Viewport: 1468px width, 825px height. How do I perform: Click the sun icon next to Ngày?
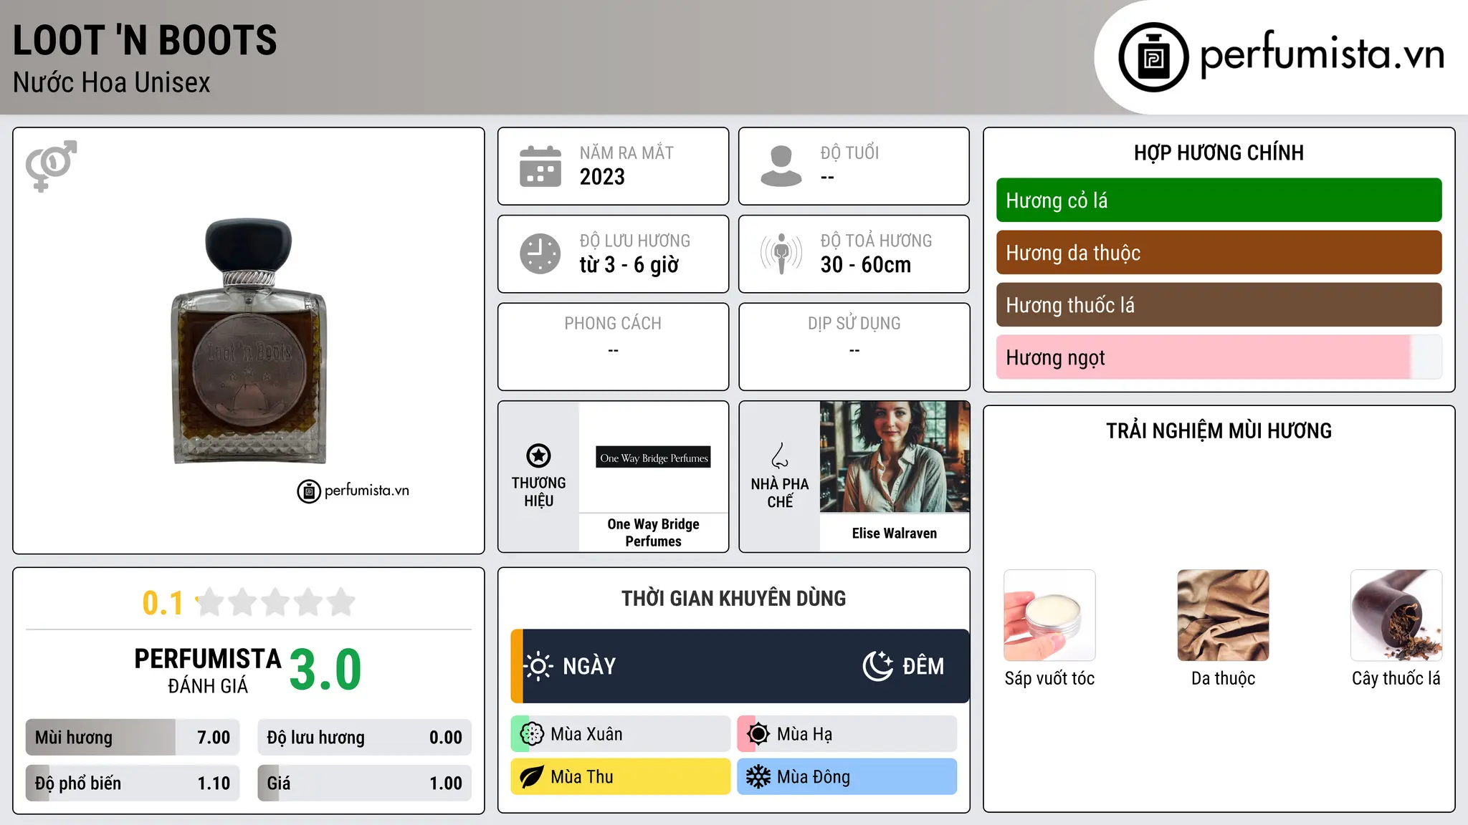538,666
